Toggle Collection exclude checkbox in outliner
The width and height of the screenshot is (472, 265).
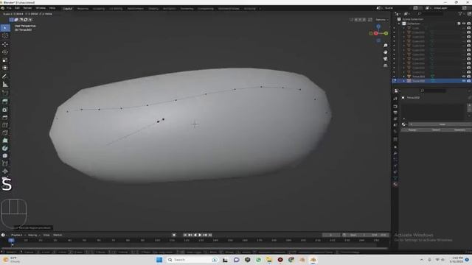pyautogui.click(x=459, y=24)
